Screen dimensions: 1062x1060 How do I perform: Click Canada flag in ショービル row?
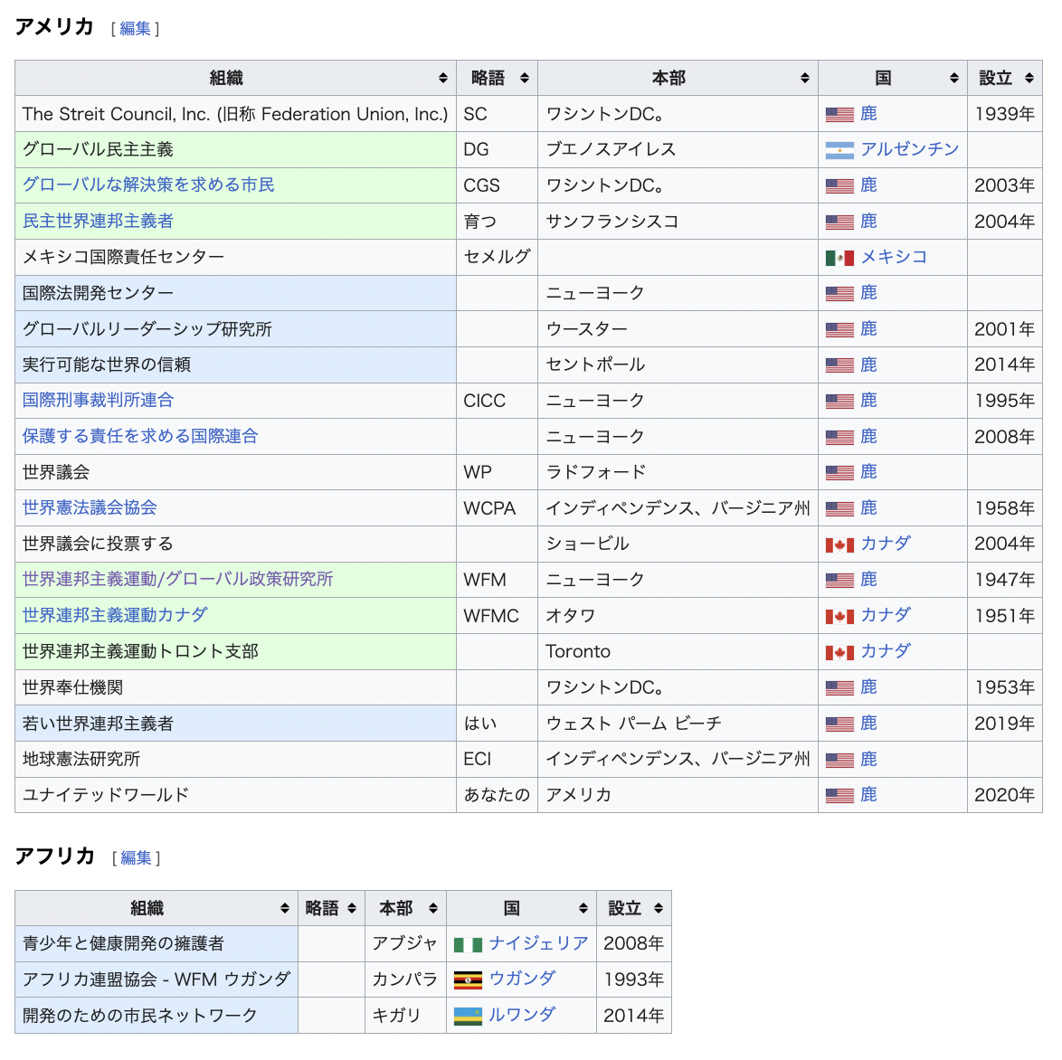coord(839,544)
